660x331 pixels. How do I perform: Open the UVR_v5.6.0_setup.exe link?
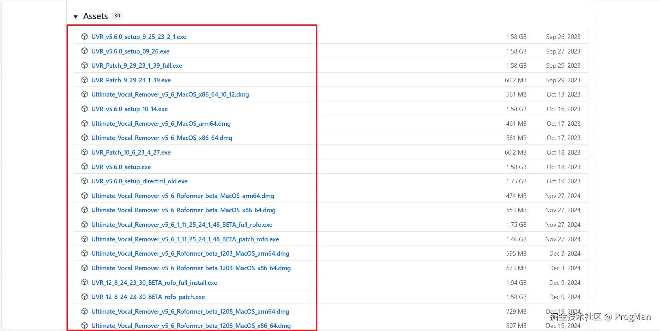tap(121, 167)
